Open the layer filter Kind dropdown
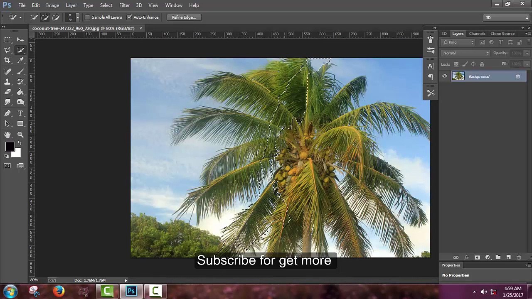The width and height of the screenshot is (532, 299). tap(458, 42)
